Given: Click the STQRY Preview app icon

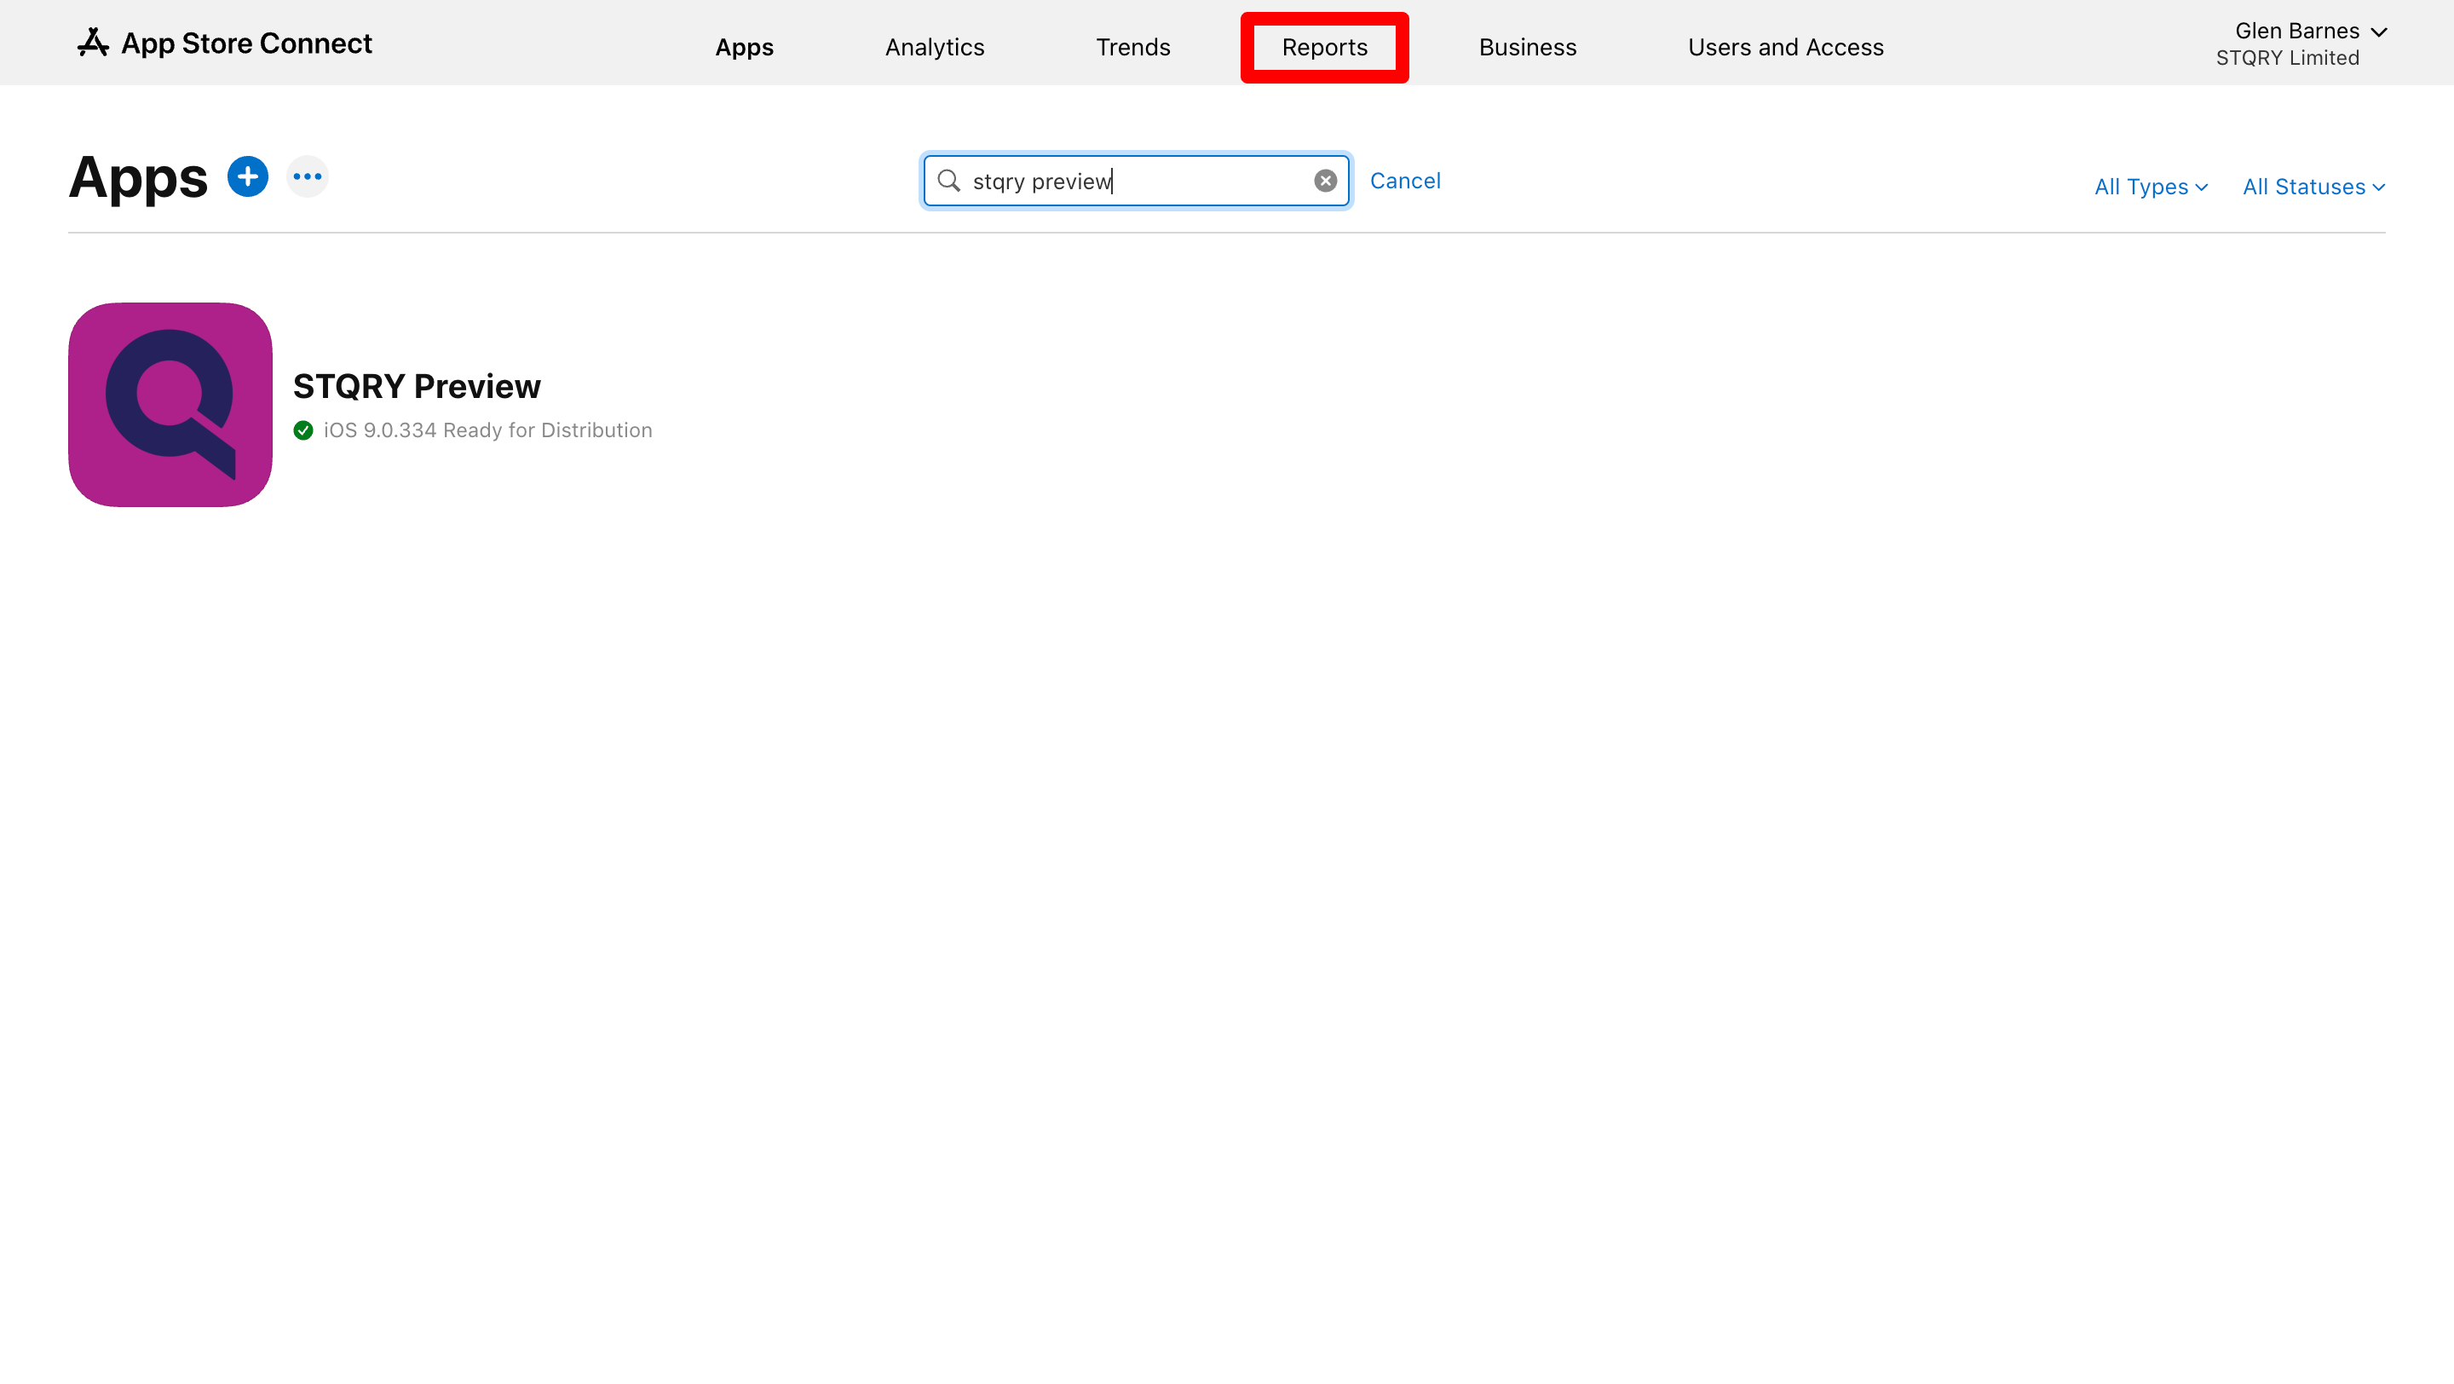Looking at the screenshot, I should click(170, 405).
